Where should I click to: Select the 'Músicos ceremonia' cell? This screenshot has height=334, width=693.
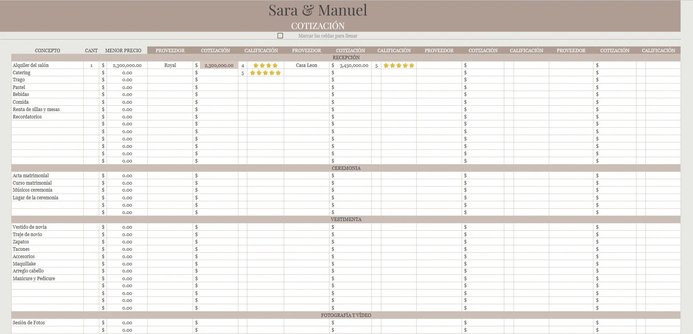point(48,190)
